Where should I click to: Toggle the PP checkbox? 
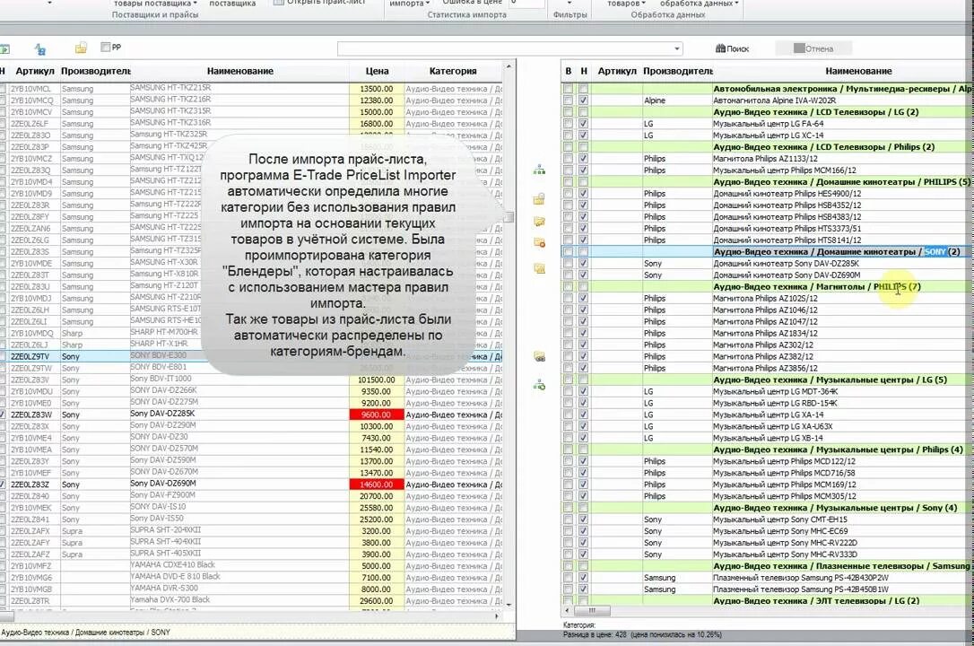pyautogui.click(x=106, y=48)
